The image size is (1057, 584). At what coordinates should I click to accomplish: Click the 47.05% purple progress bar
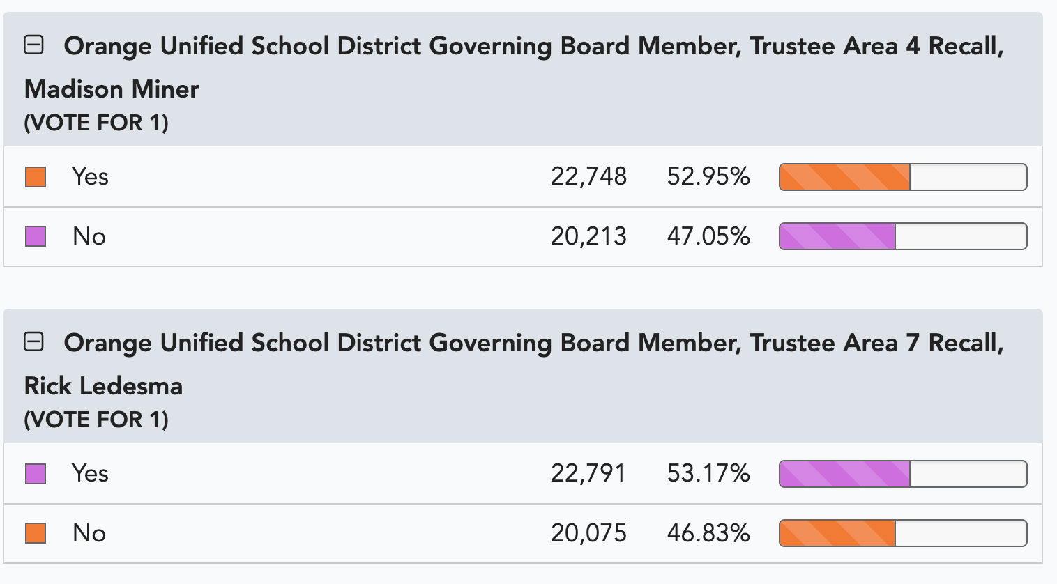(903, 236)
